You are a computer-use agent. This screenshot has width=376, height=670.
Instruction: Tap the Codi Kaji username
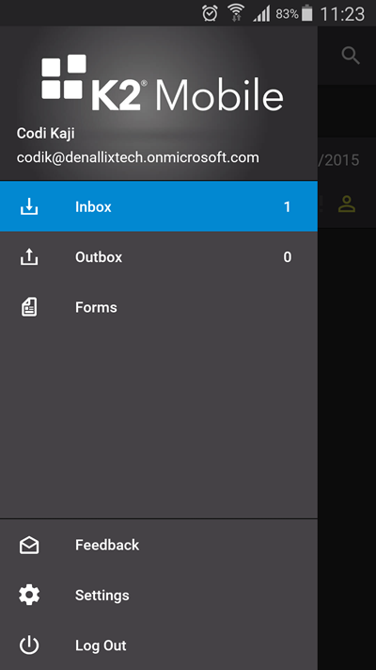[46, 133]
